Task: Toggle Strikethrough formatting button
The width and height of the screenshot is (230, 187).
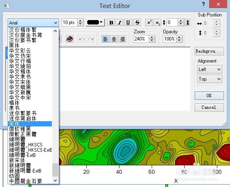Action: [137, 22]
